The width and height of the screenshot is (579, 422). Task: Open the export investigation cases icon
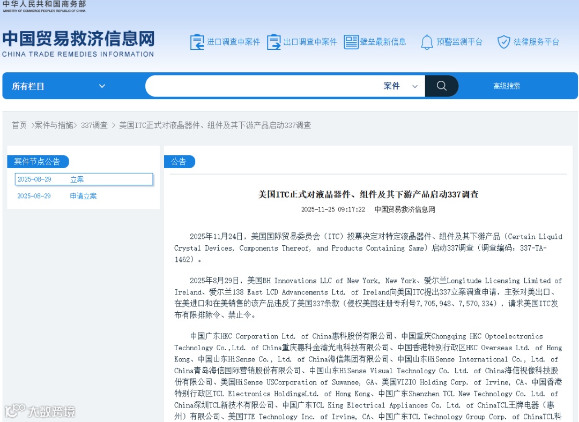point(273,42)
